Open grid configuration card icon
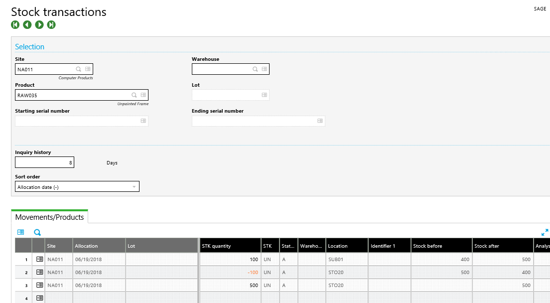 pyautogui.click(x=20, y=232)
